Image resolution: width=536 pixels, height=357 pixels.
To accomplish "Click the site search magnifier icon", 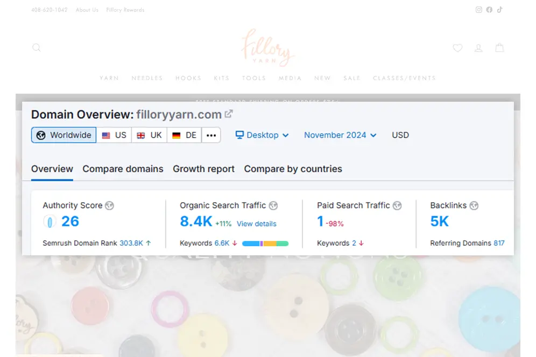I will coord(37,47).
